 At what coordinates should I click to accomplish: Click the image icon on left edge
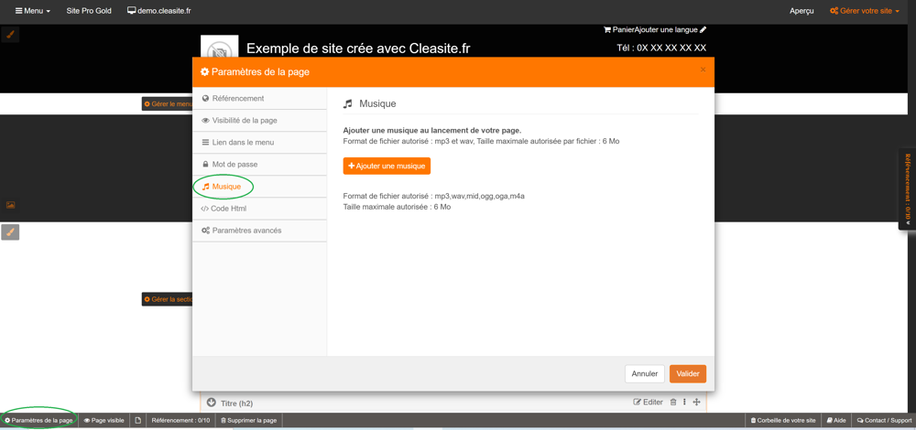(10, 205)
